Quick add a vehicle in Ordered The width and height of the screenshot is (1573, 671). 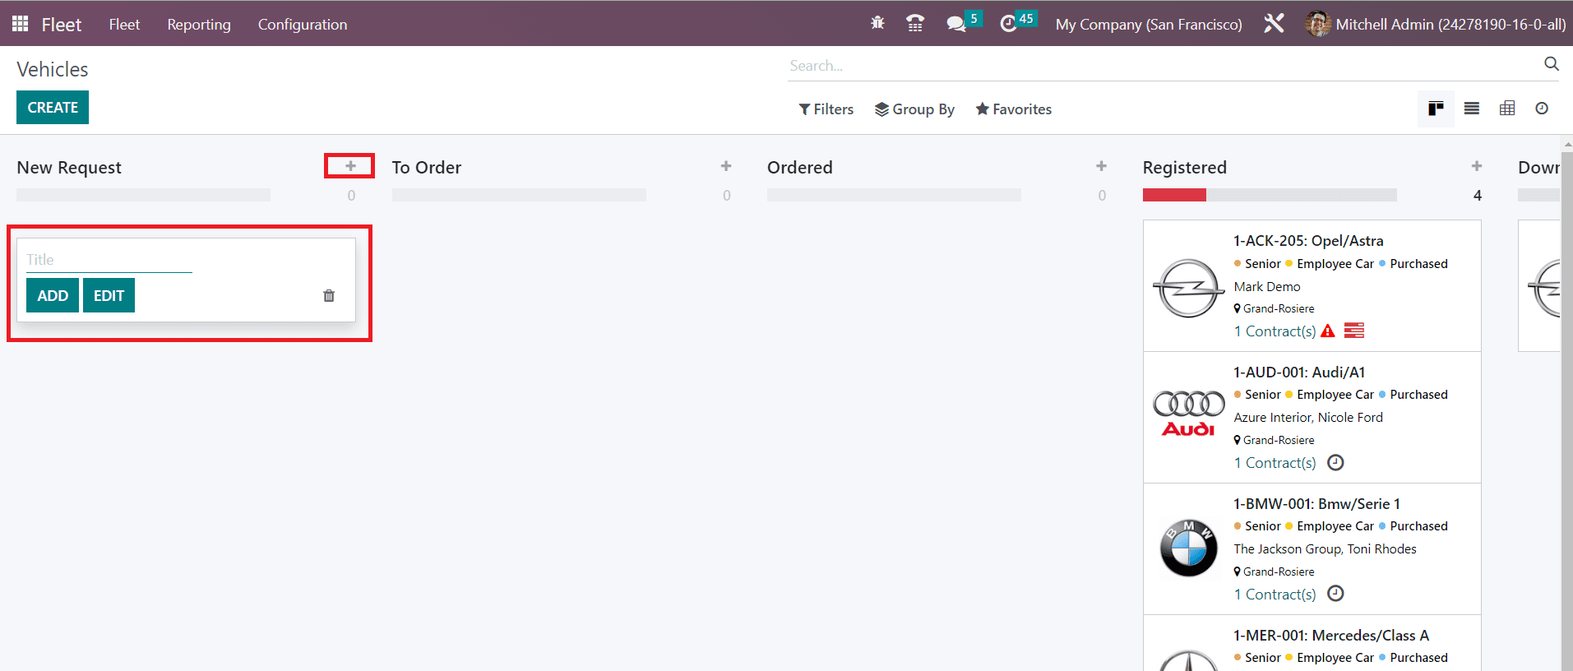(1102, 166)
